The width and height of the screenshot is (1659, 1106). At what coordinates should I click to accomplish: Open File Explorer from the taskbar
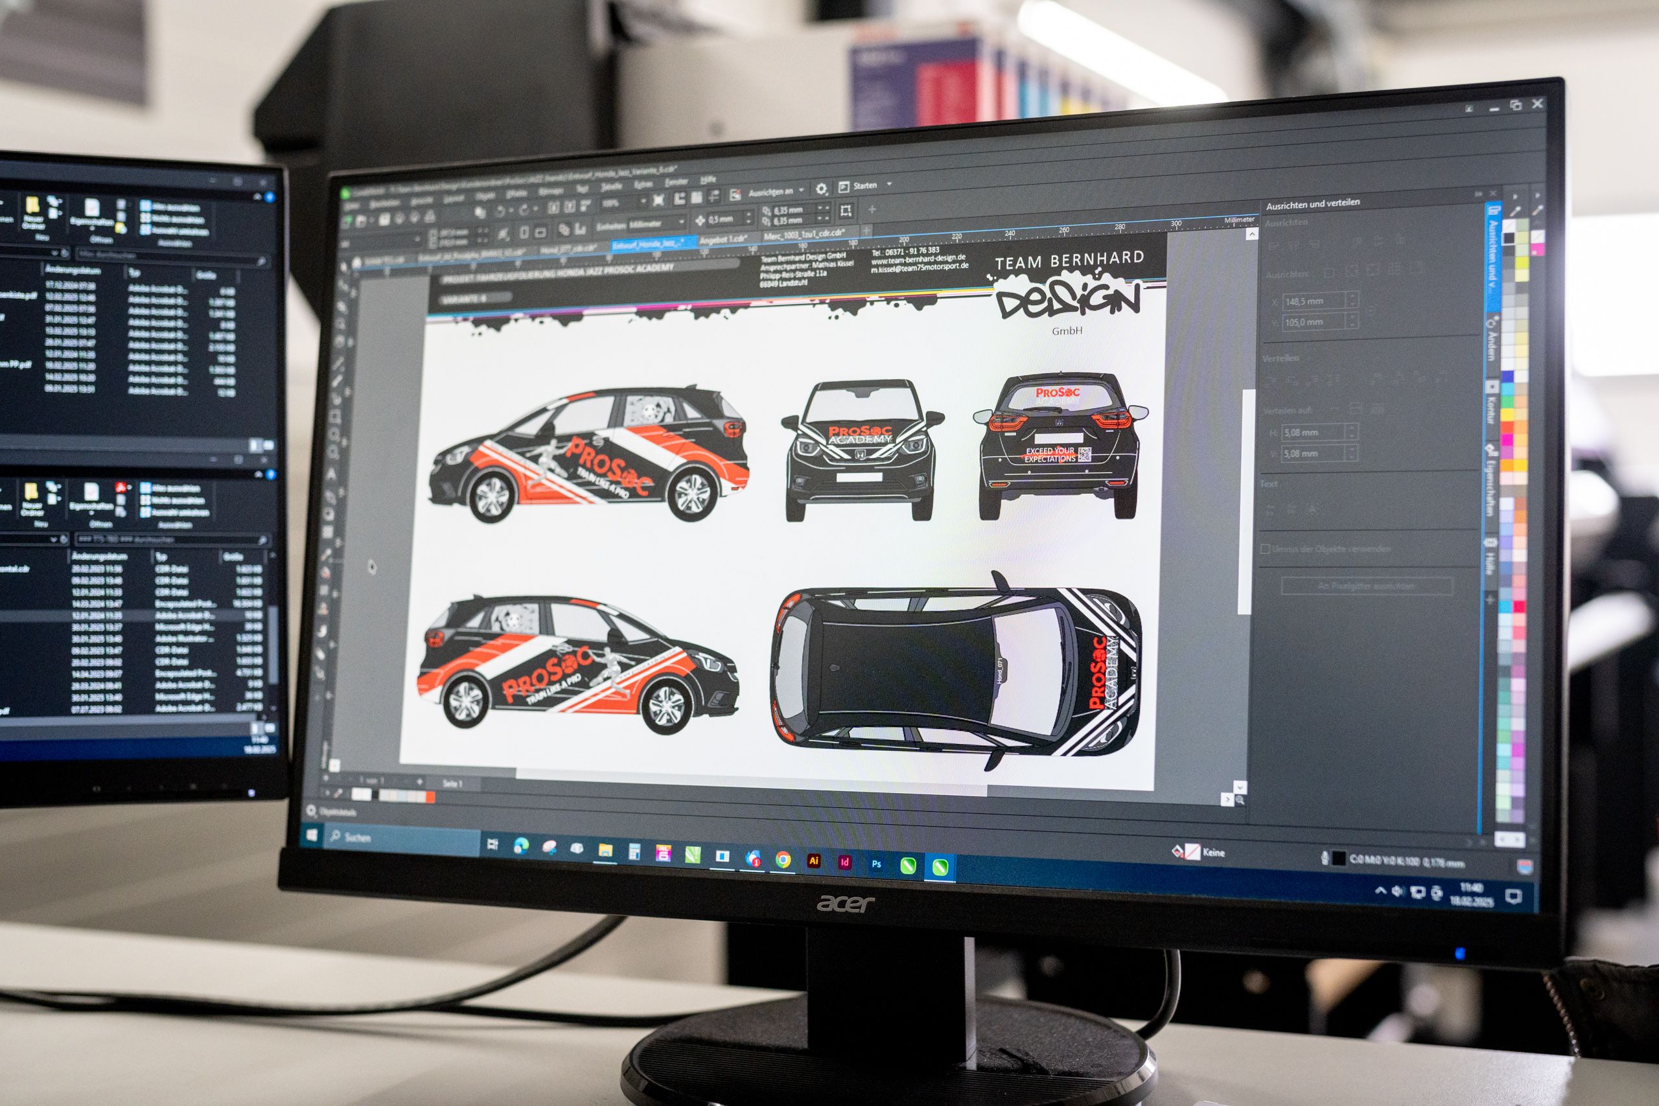pos(605,851)
